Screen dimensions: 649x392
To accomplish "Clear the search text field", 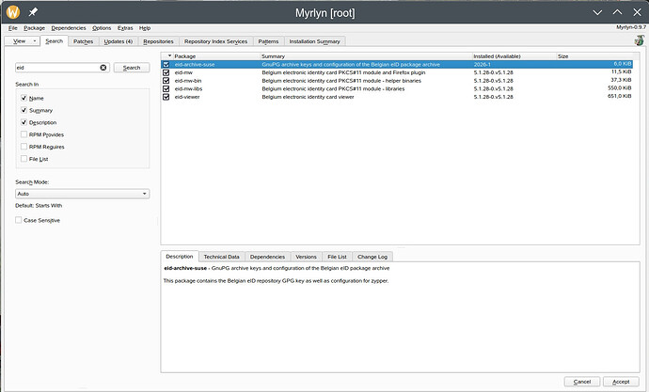I will [103, 68].
